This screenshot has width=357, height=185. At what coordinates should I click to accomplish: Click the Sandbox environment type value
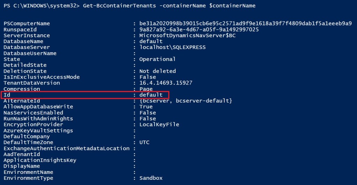[151, 178]
